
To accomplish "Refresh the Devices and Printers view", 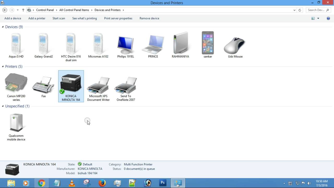I will pyautogui.click(x=300, y=10).
